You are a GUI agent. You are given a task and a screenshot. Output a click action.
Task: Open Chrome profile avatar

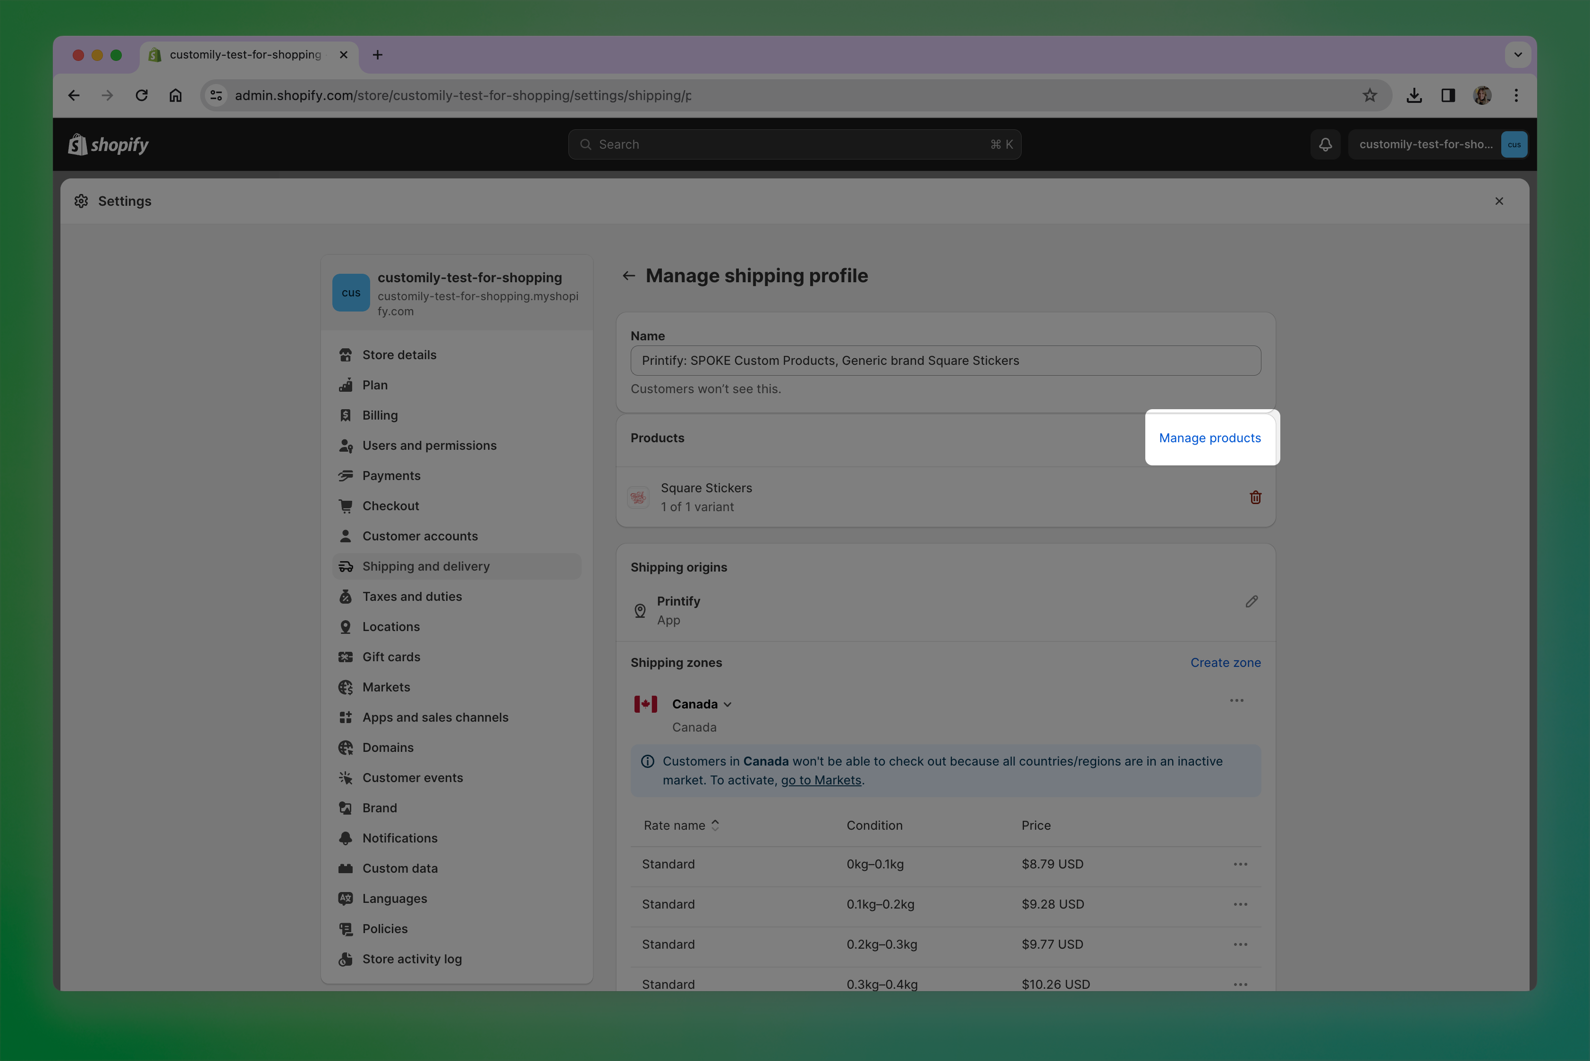point(1482,95)
